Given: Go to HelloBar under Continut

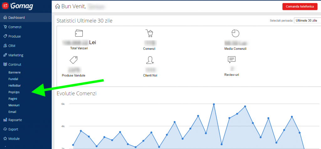Looking at the screenshot, I should click(14, 86).
